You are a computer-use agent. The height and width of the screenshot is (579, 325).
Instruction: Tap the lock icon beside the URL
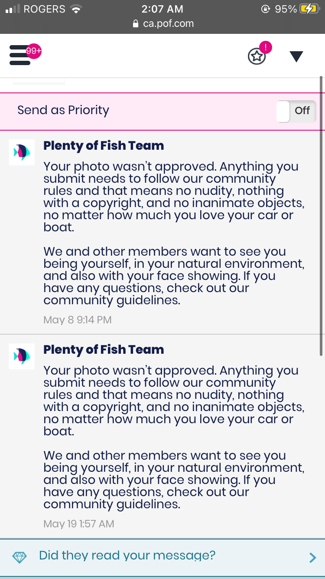tap(136, 23)
